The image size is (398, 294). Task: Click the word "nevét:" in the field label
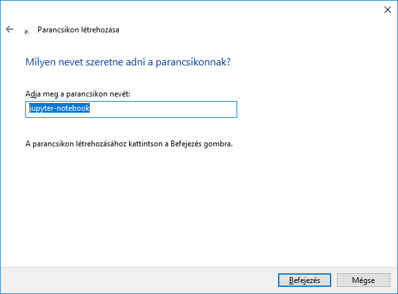(x=119, y=95)
